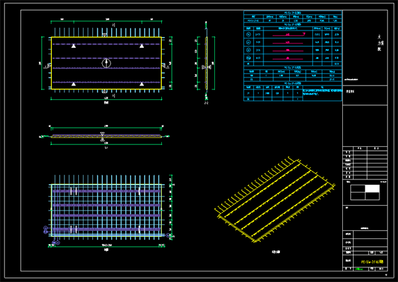Select the third circled bar mark in the rebar schedule
Viewport: 398px width, 282px height.
click(249, 50)
